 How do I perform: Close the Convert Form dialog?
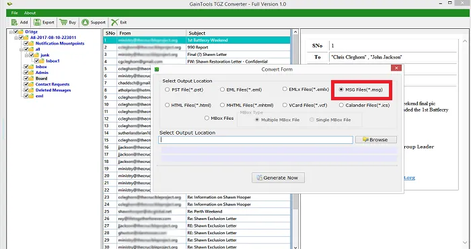coord(396,68)
